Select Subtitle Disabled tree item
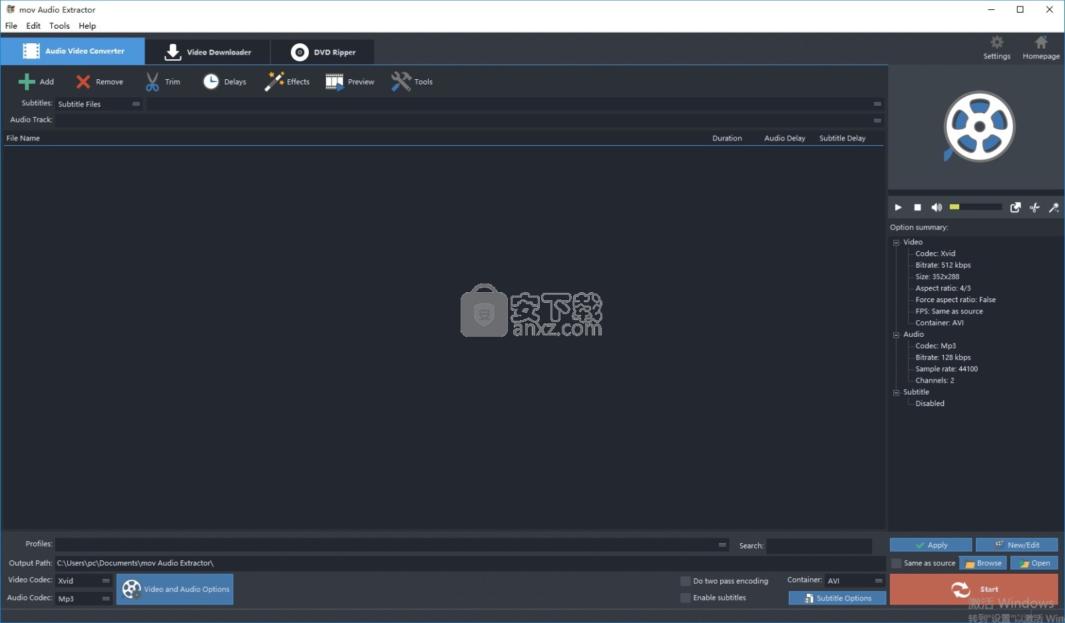This screenshot has width=1065, height=623. [930, 403]
